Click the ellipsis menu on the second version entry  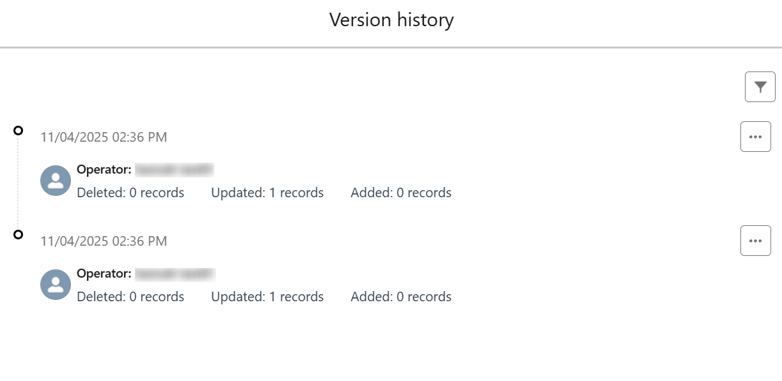coord(755,241)
